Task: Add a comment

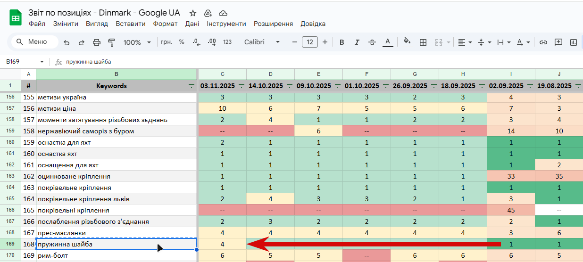Action: coord(558,42)
